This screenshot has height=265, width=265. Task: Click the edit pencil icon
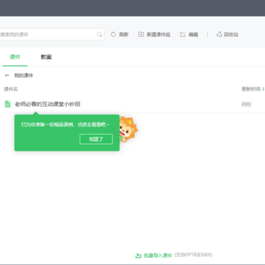pos(183,35)
